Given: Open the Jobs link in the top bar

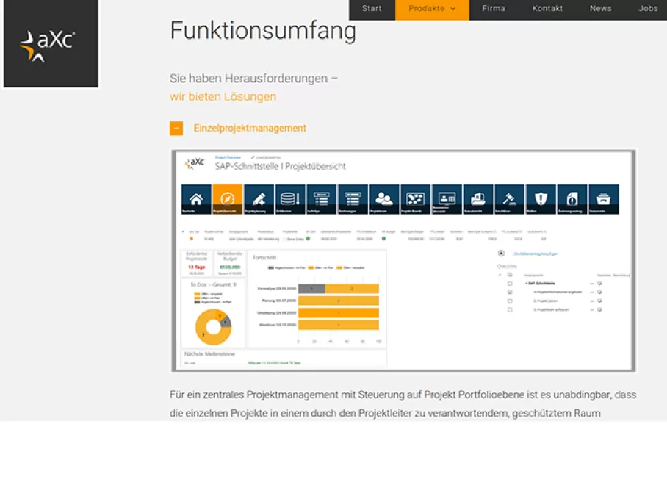Looking at the screenshot, I should point(648,9).
